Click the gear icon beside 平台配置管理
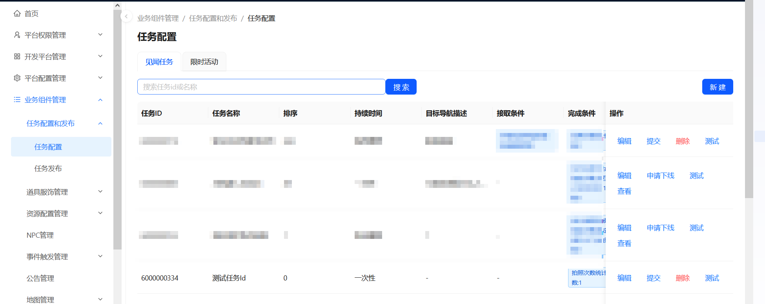This screenshot has height=304, width=765. pos(17,78)
